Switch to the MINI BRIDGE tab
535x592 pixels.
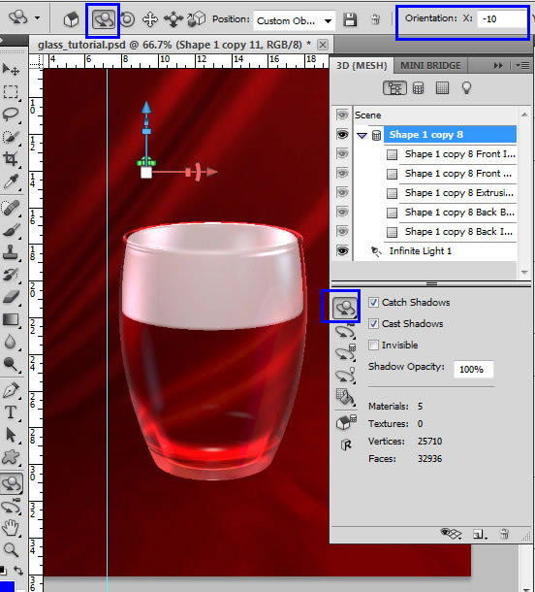pyautogui.click(x=430, y=66)
